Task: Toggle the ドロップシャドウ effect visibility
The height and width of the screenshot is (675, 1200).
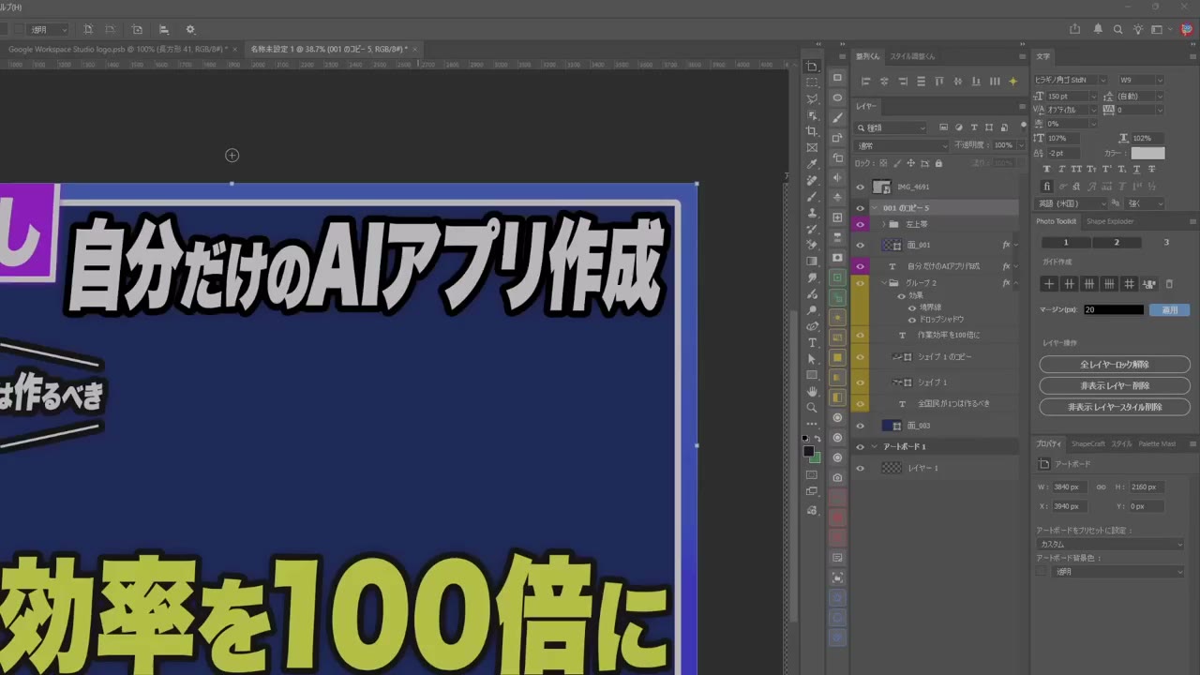Action: (x=912, y=320)
